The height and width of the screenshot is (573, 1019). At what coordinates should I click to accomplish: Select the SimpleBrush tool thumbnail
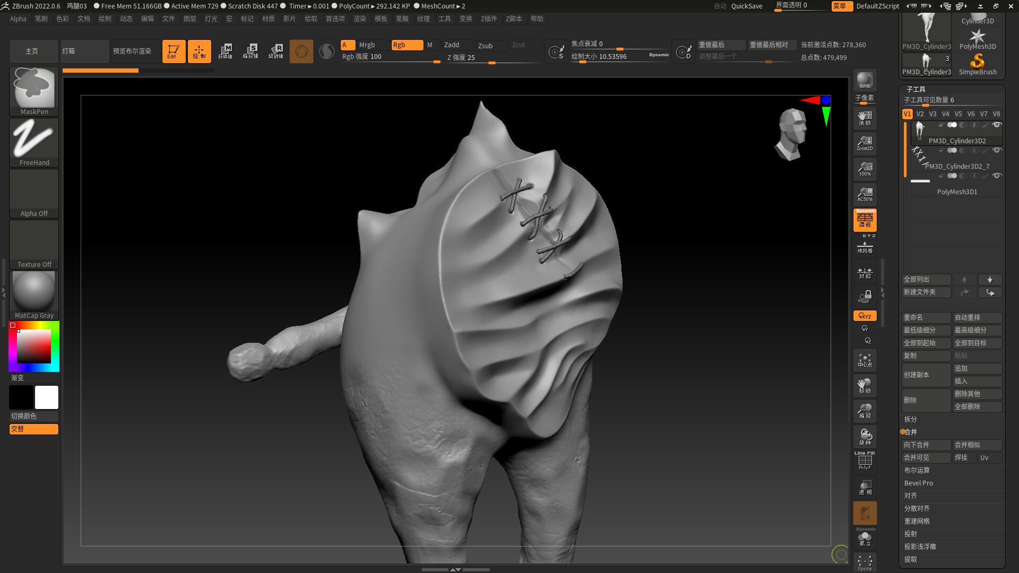978,60
